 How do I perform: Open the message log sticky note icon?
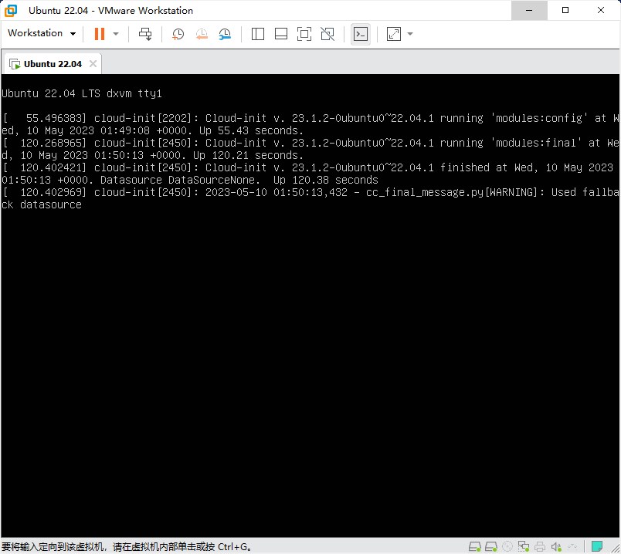[x=597, y=546]
